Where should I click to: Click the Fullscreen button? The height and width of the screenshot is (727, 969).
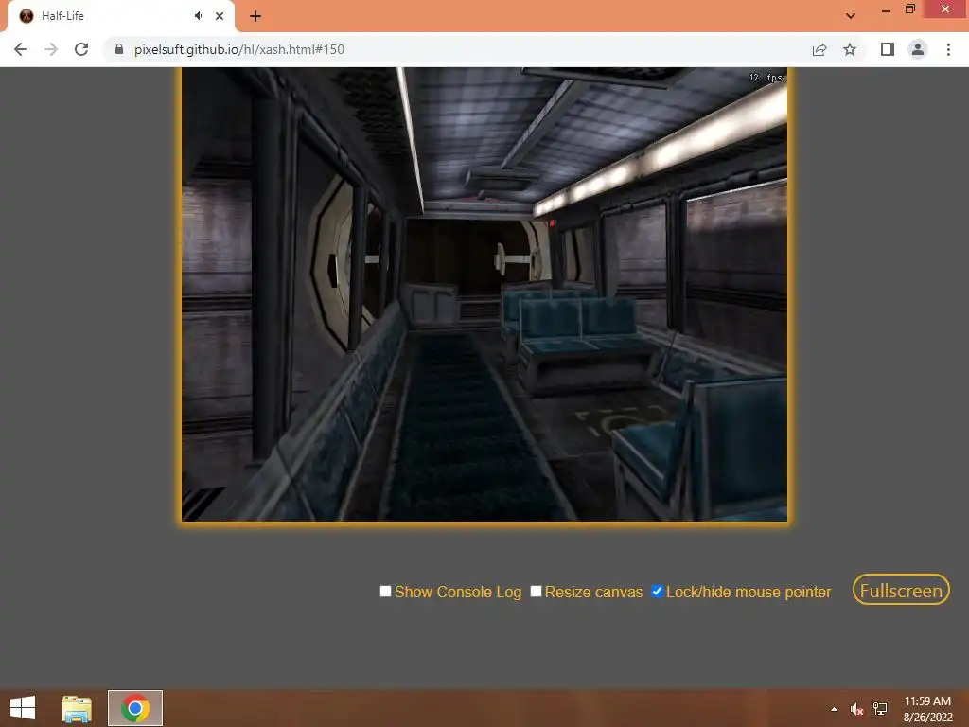(901, 591)
